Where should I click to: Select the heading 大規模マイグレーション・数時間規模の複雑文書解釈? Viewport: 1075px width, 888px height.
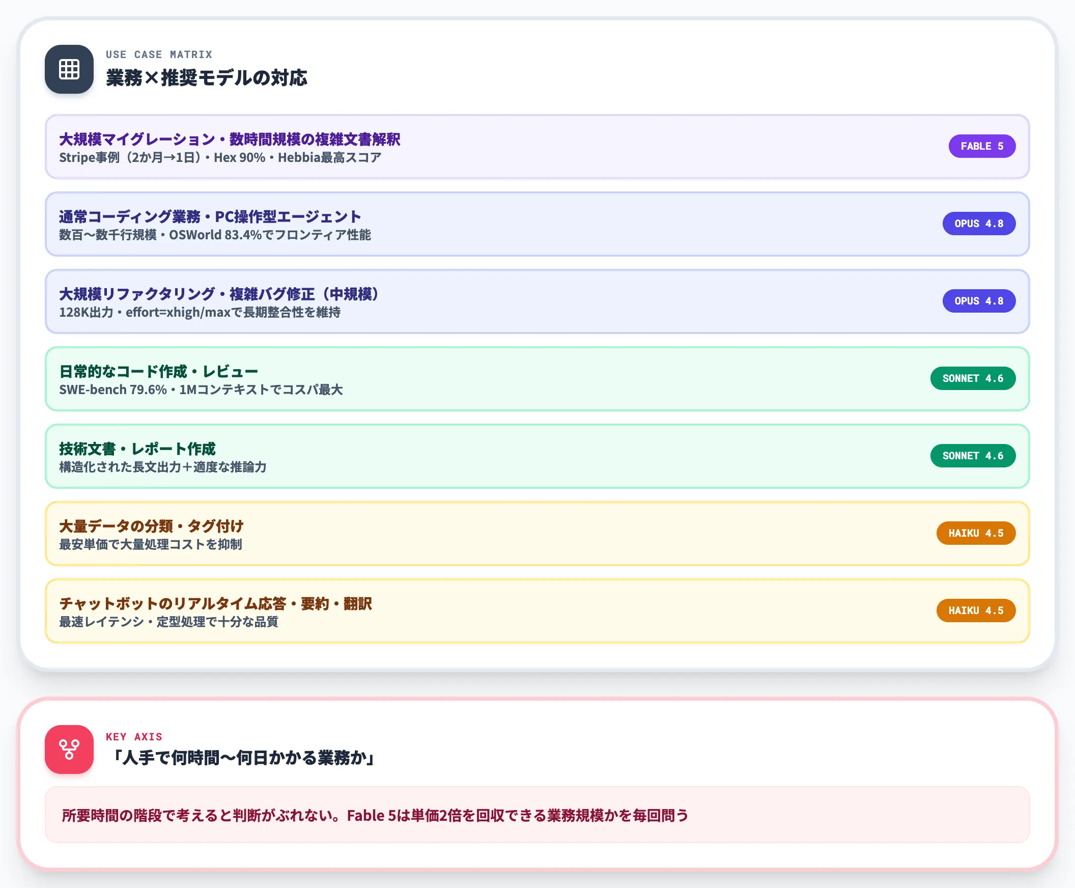click(230, 139)
